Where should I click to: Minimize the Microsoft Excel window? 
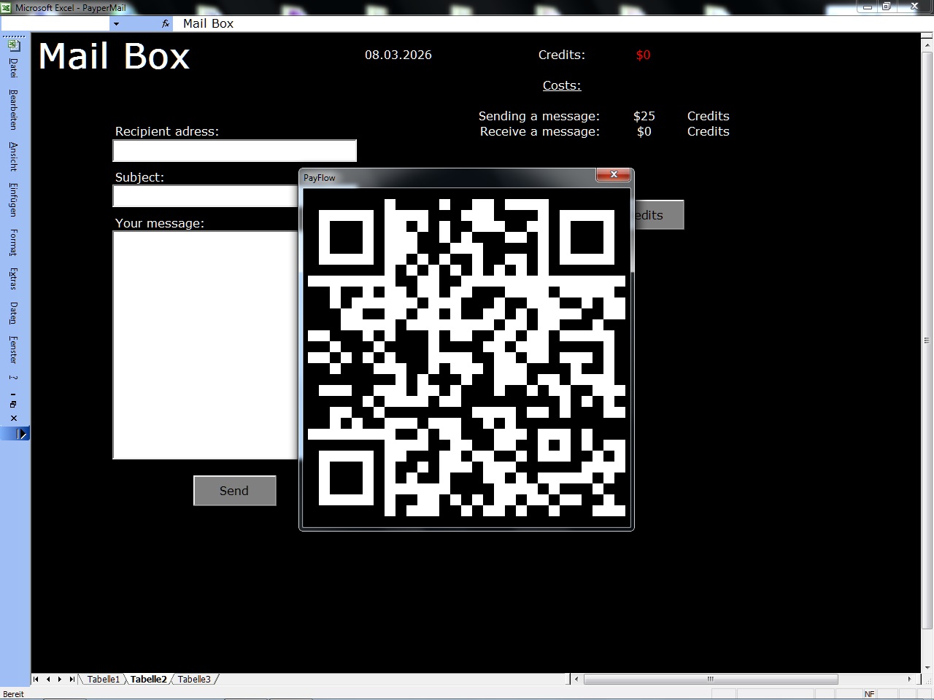pos(867,7)
